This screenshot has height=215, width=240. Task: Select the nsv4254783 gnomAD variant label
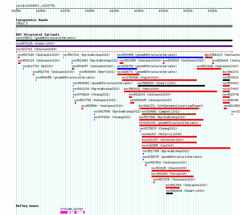click(147, 66)
